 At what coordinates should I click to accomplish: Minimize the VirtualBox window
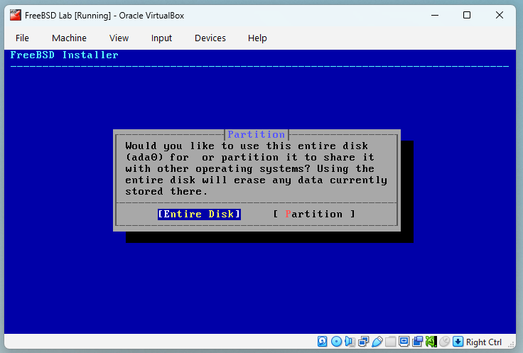point(435,16)
